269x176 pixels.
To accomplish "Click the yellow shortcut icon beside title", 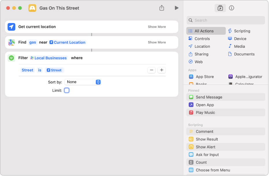I will point(32,8).
